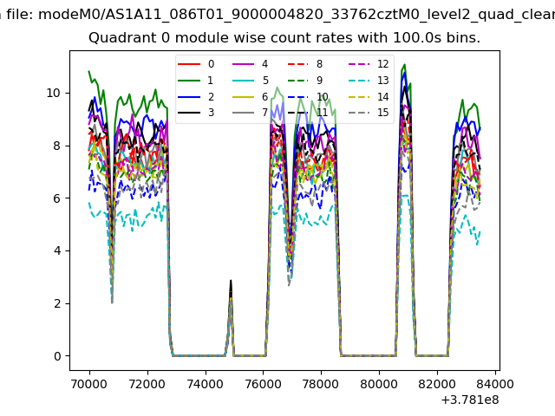Click the red dashed line swatch for module 8
555x416 pixels.
[299, 64]
